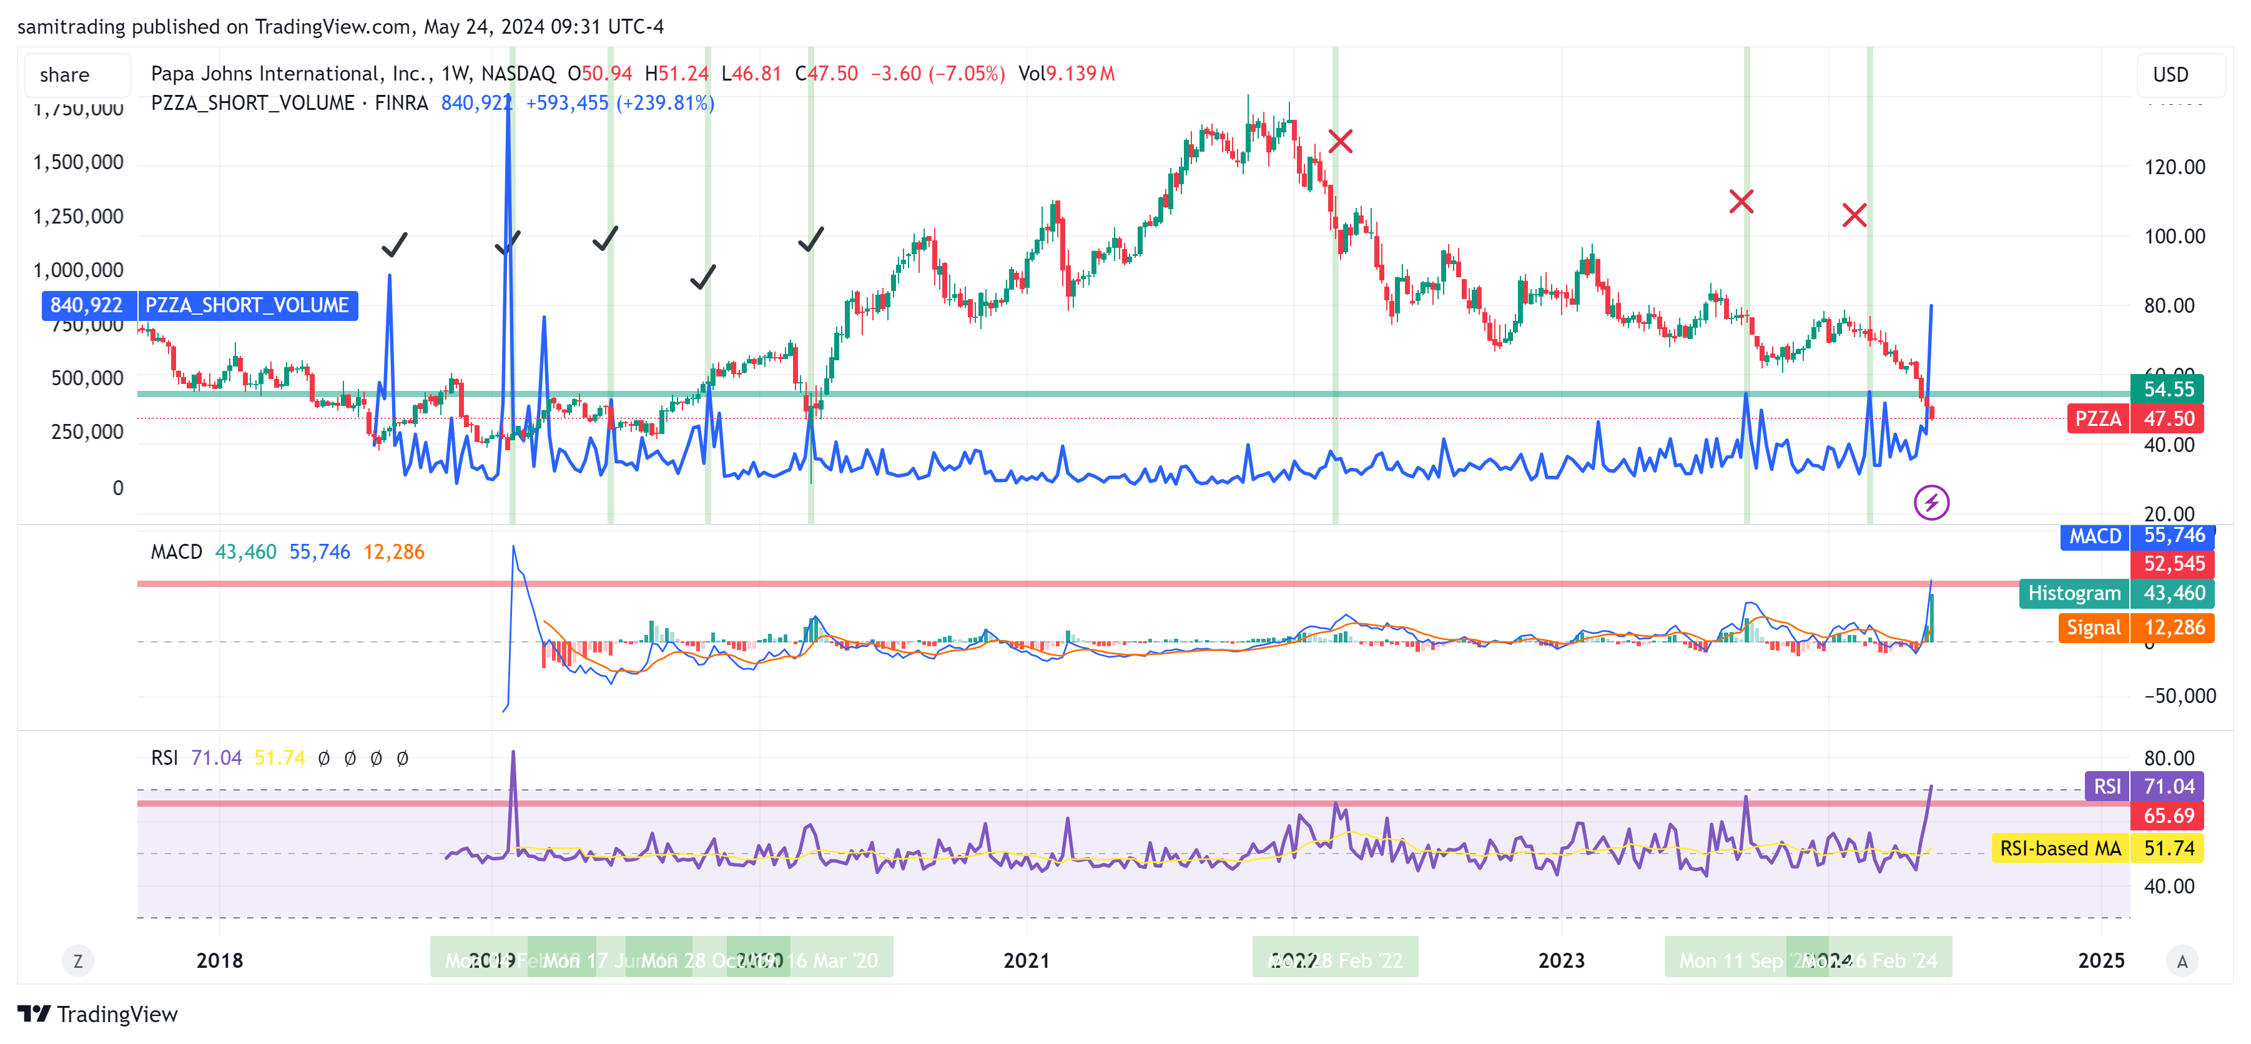
Task: Select the RSI indicator legend
Action: (164, 758)
